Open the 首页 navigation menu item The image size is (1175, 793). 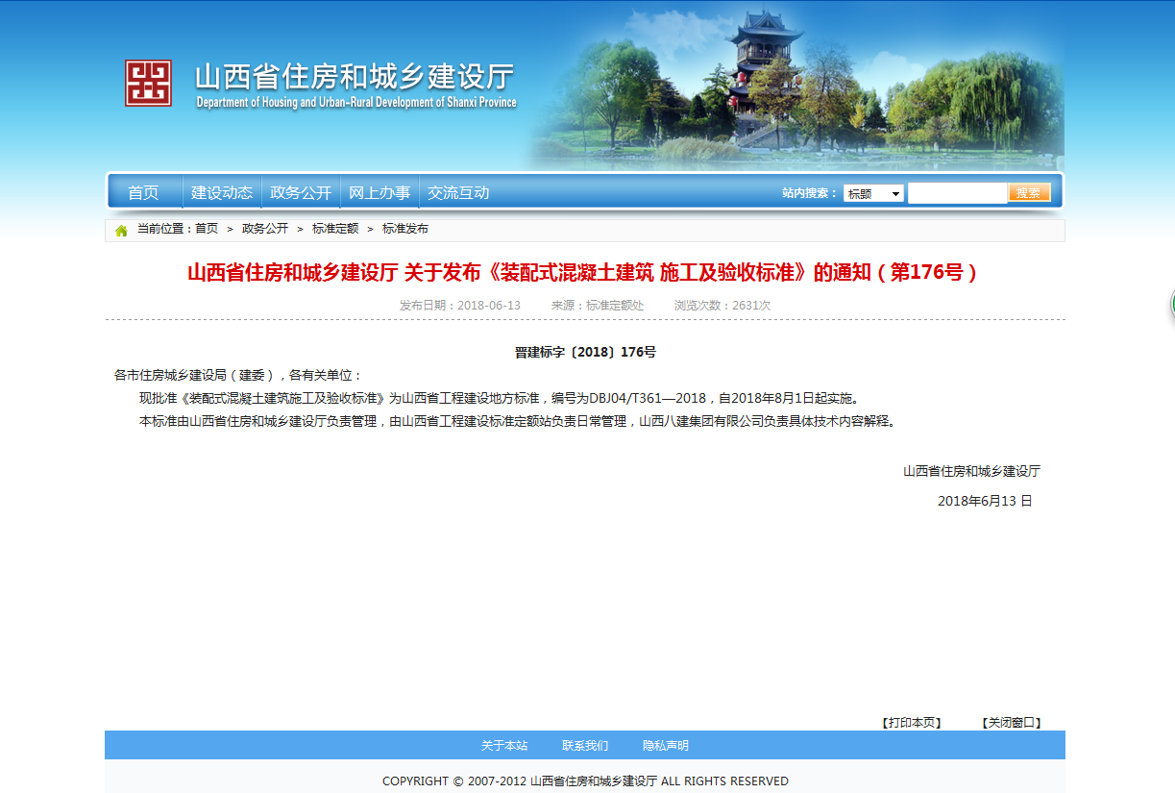tap(143, 193)
